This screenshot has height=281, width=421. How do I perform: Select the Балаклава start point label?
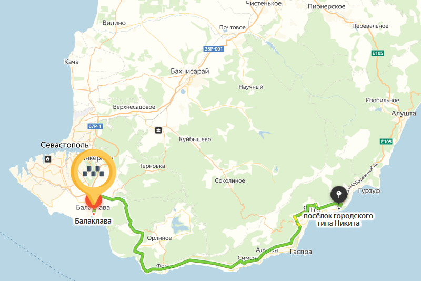point(93,221)
